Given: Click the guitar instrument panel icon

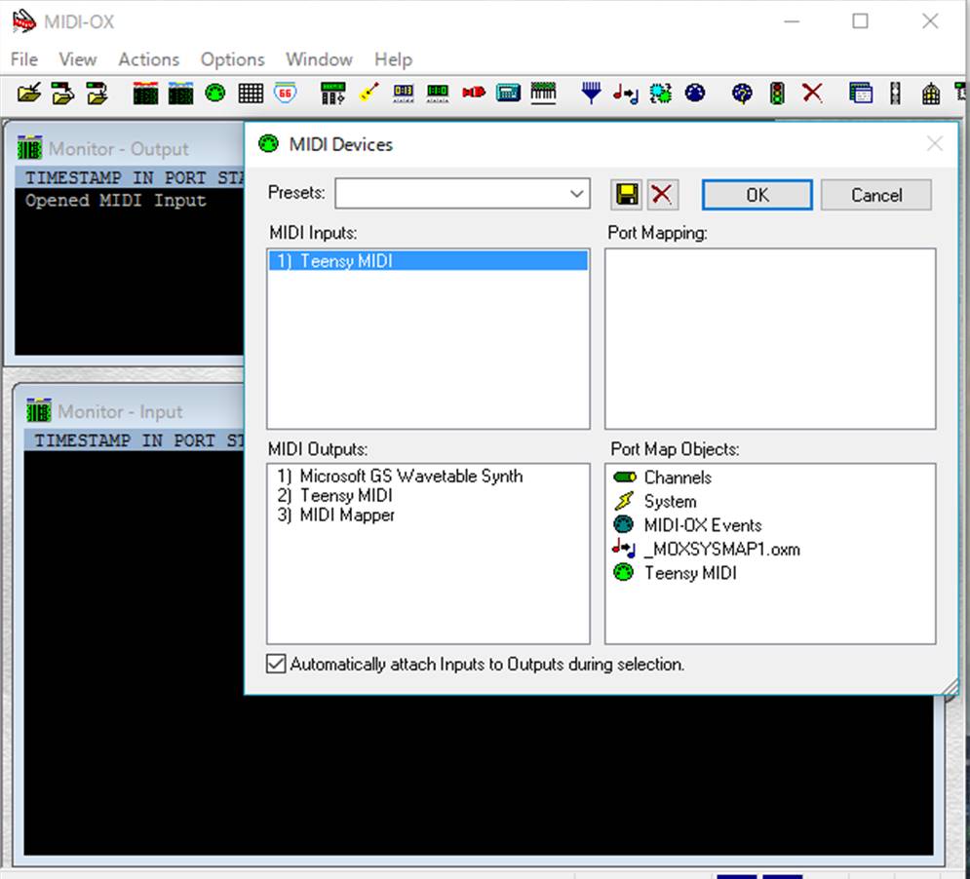Looking at the screenshot, I should (x=369, y=94).
